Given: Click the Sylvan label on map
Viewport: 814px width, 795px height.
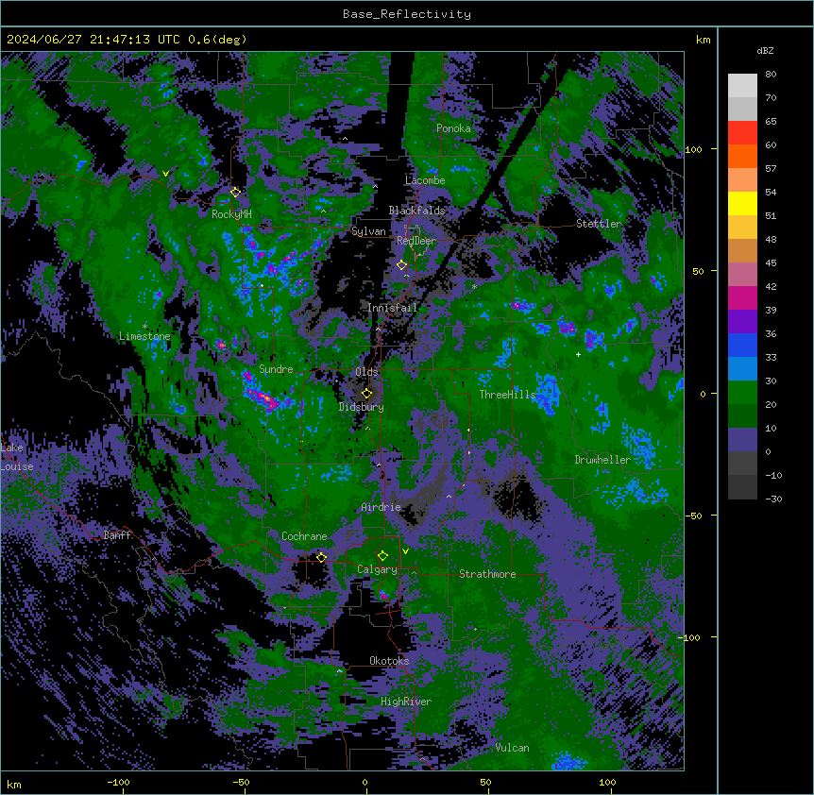Looking at the screenshot, I should click(368, 231).
